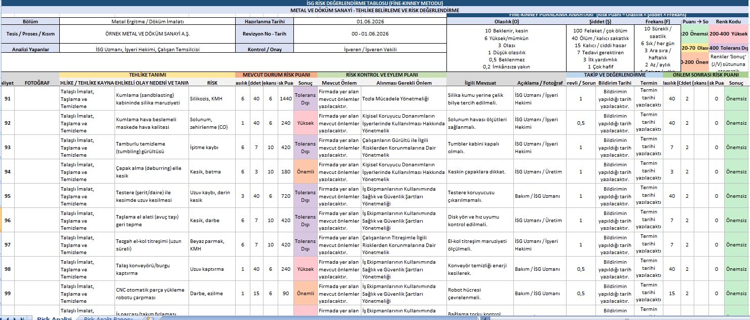This screenshot has width=750, height=320.
Task: Click 'Solunum, zehirlenme (CO)' risk cell
Action: (x=212, y=123)
